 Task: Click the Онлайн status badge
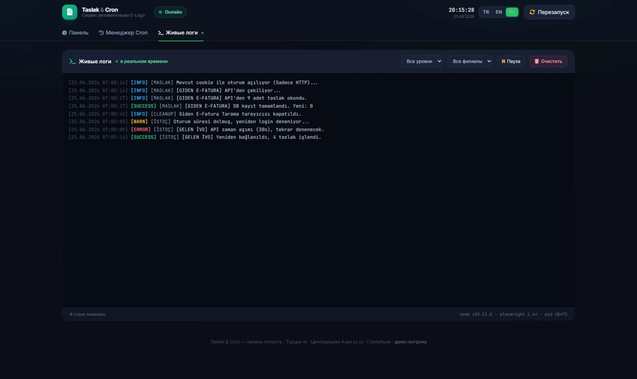click(170, 12)
